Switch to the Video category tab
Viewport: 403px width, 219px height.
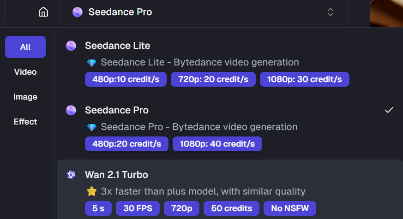25,72
